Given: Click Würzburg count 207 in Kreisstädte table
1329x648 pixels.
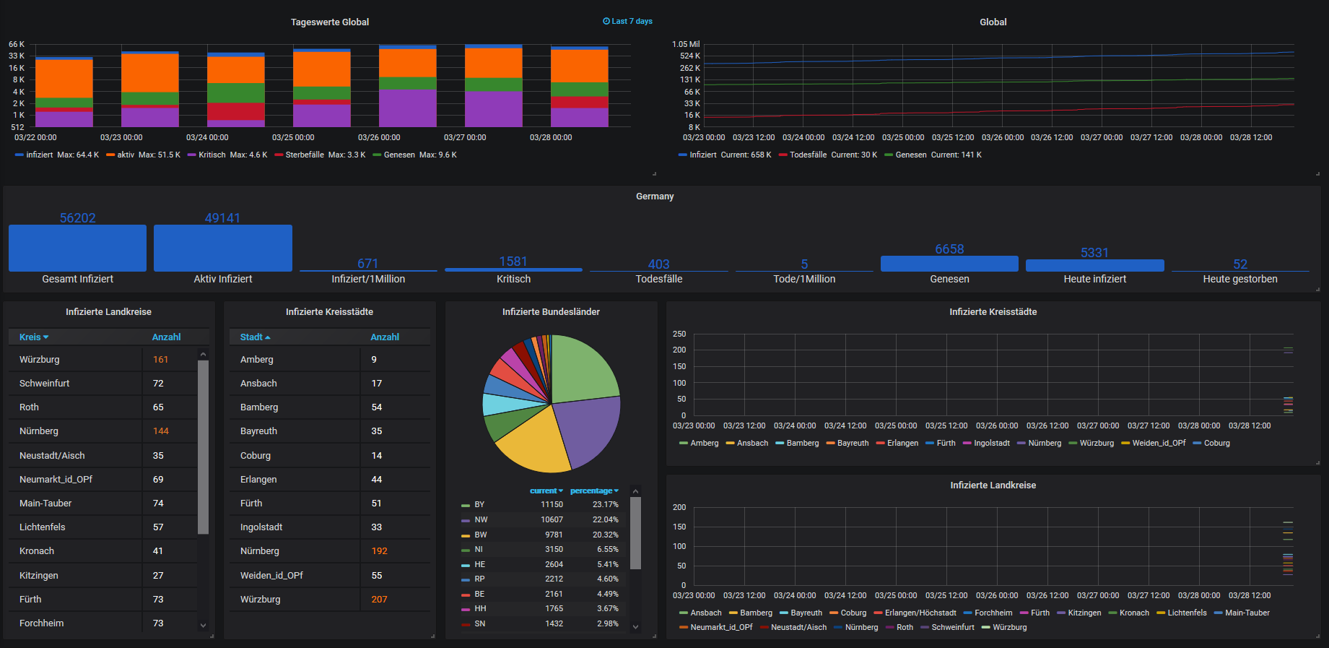Looking at the screenshot, I should coord(380,600).
